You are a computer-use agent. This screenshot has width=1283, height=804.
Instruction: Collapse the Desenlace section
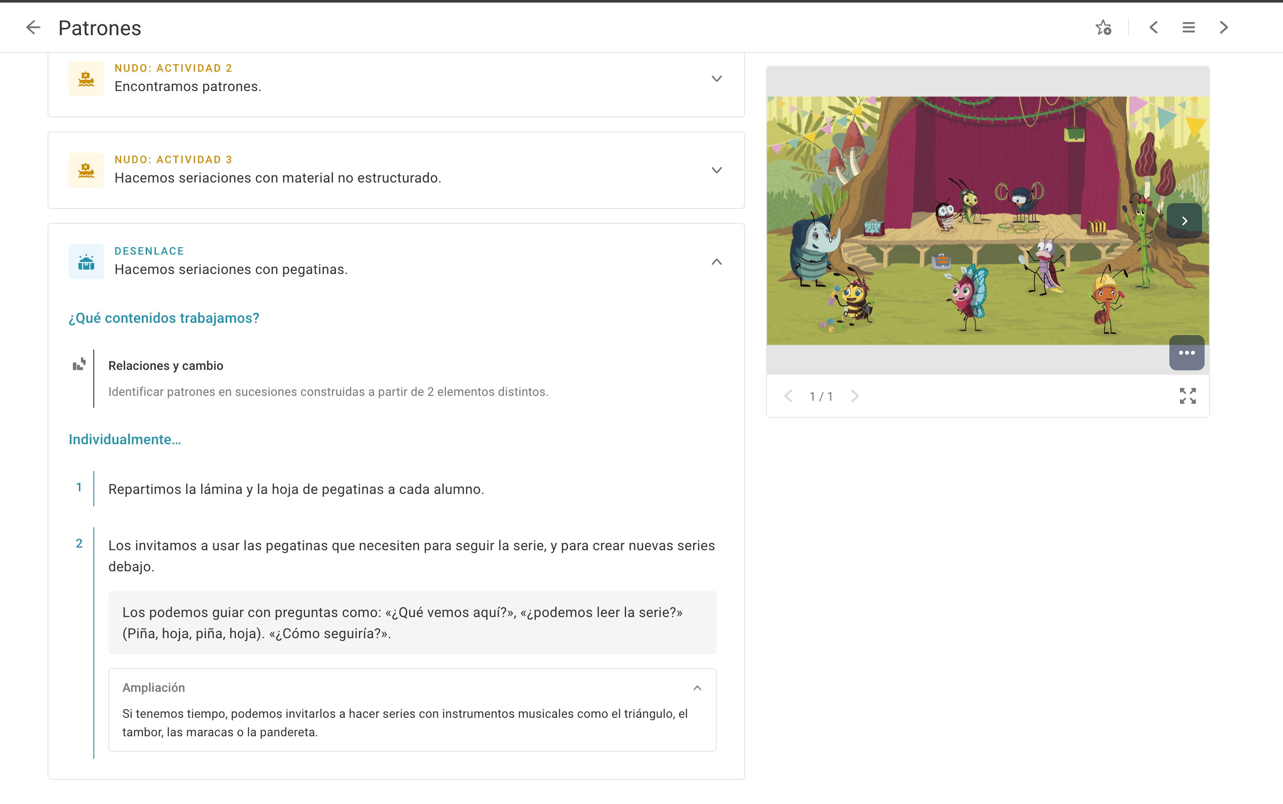(716, 262)
